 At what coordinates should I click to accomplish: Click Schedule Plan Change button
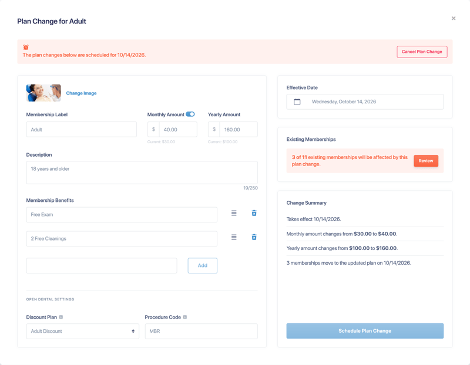pos(365,331)
